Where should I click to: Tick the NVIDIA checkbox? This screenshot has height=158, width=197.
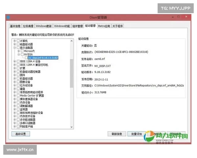coord(22,54)
